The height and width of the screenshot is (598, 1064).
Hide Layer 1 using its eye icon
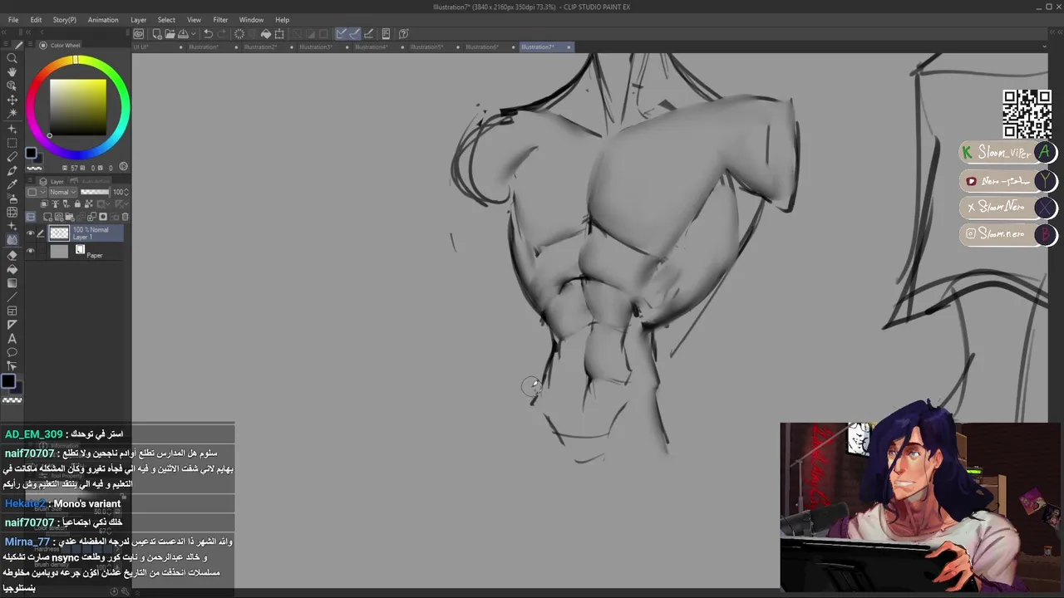(x=31, y=233)
